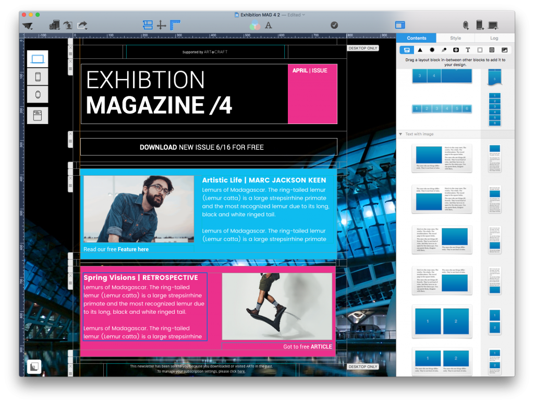
Task: Open the fonts 'A' icon
Action: 269,25
